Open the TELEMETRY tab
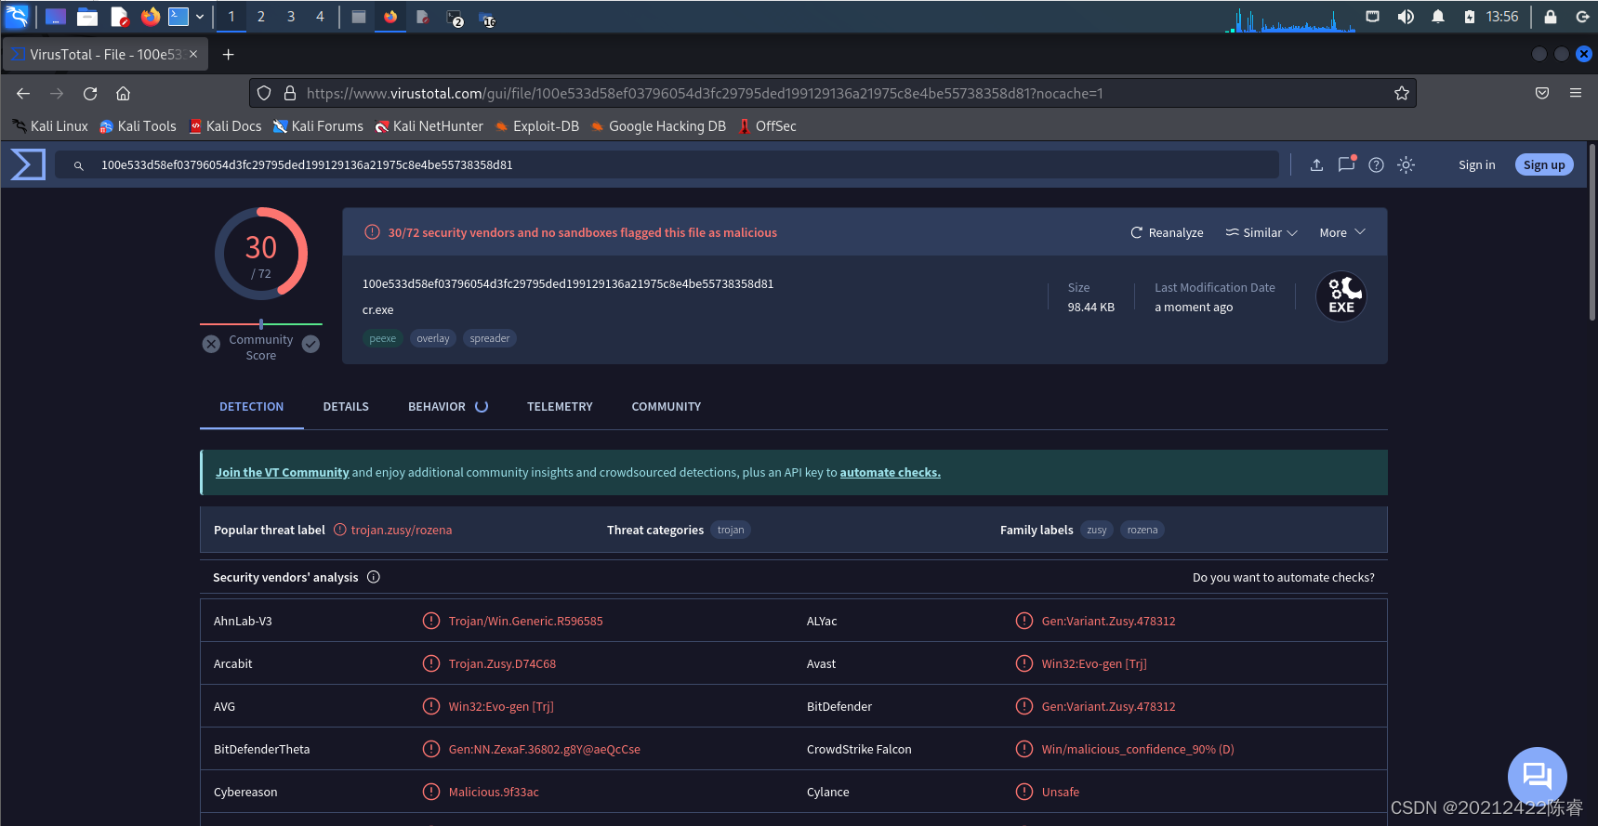Screen dimensions: 1598x826 click(x=560, y=407)
